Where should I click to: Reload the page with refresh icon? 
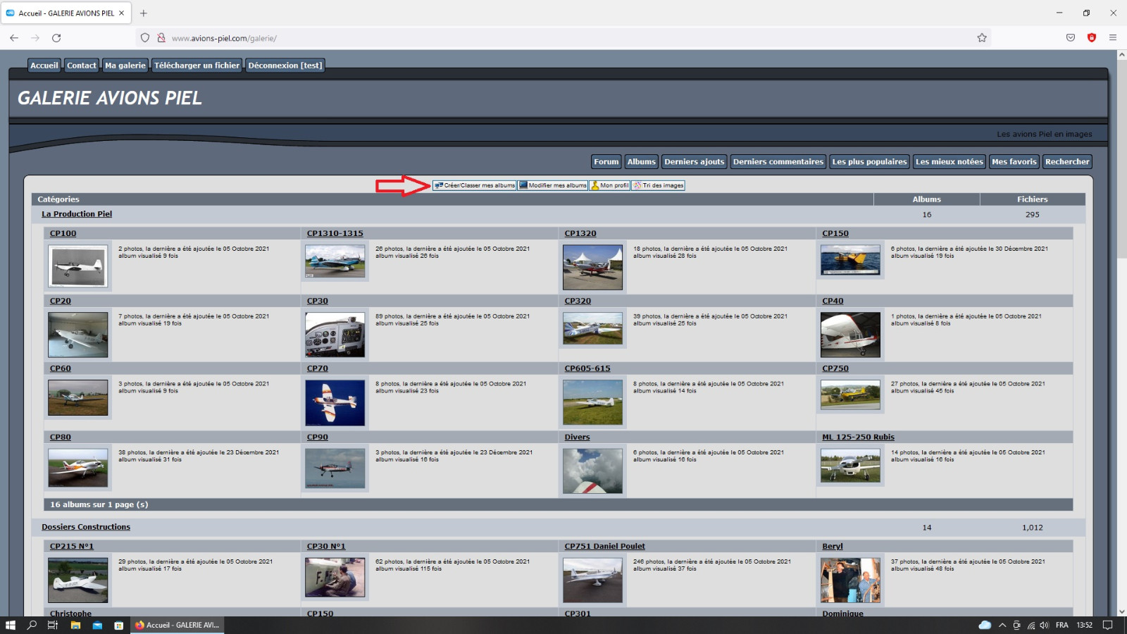[x=56, y=38]
